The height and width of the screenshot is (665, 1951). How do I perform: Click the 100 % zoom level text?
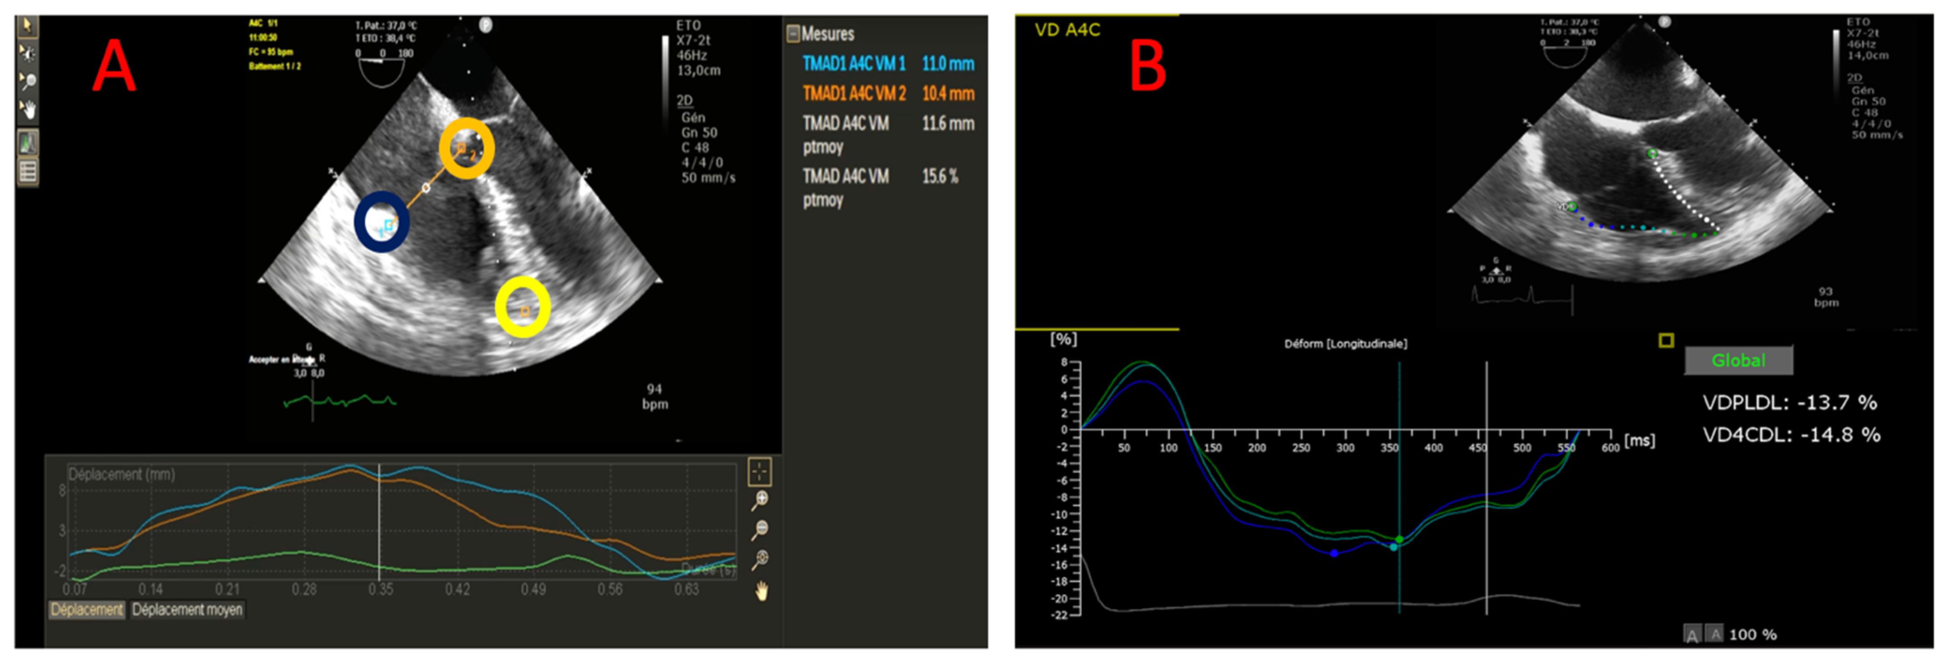[1753, 635]
